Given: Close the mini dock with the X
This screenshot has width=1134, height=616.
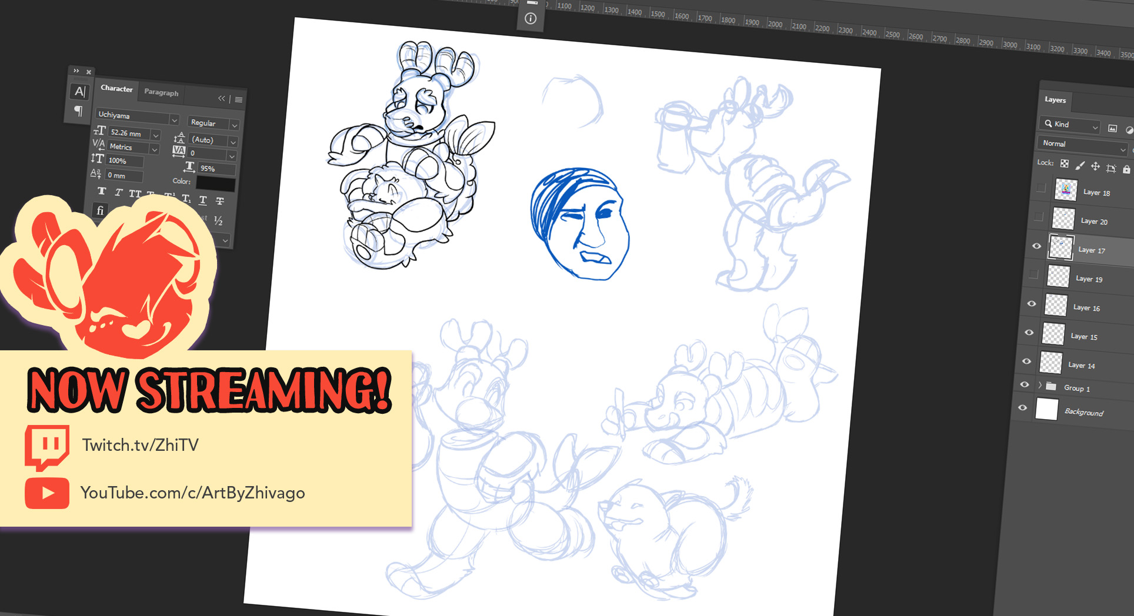Looking at the screenshot, I should (x=89, y=72).
